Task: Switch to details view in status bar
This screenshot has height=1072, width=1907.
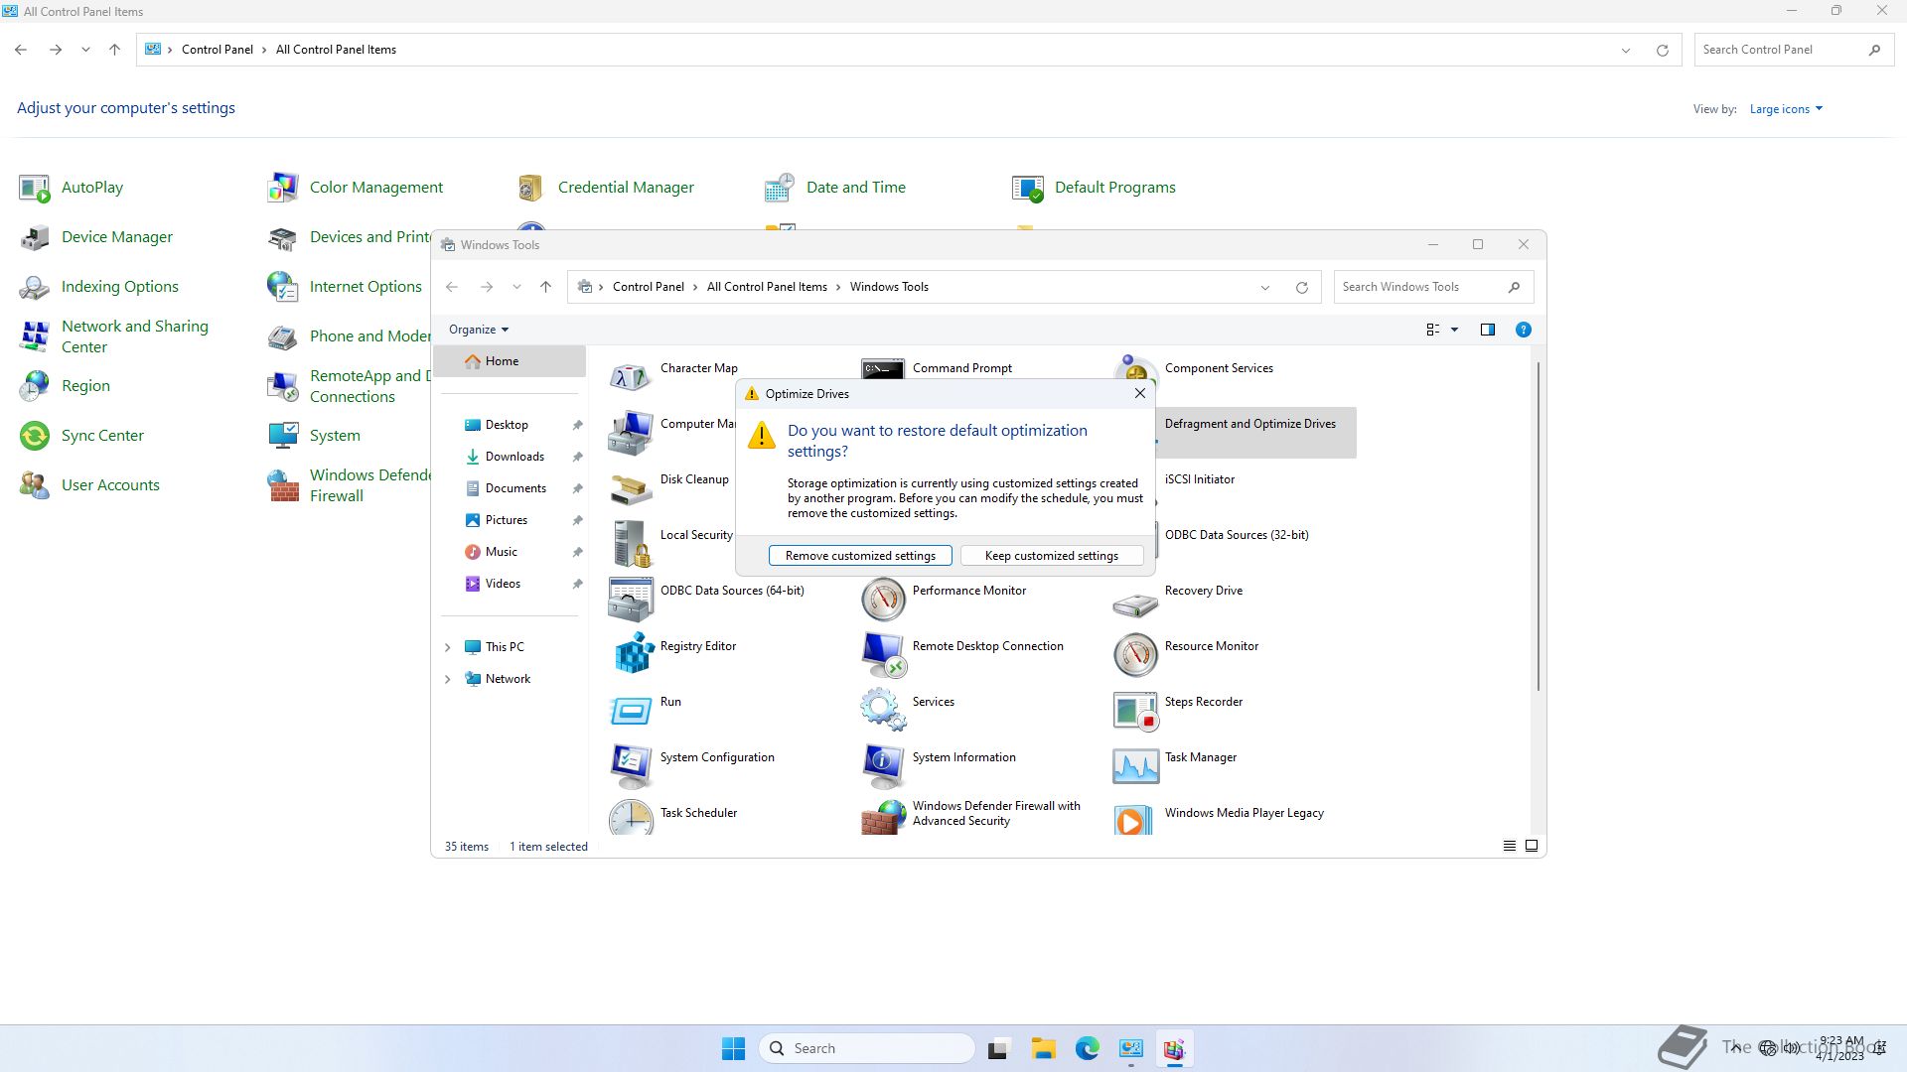Action: click(x=1510, y=847)
